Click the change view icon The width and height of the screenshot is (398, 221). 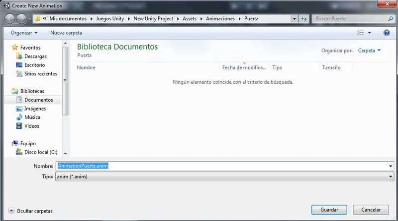pyautogui.click(x=360, y=33)
